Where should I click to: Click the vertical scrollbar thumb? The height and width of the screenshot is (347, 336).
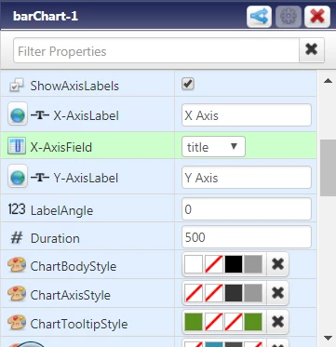coord(328,167)
